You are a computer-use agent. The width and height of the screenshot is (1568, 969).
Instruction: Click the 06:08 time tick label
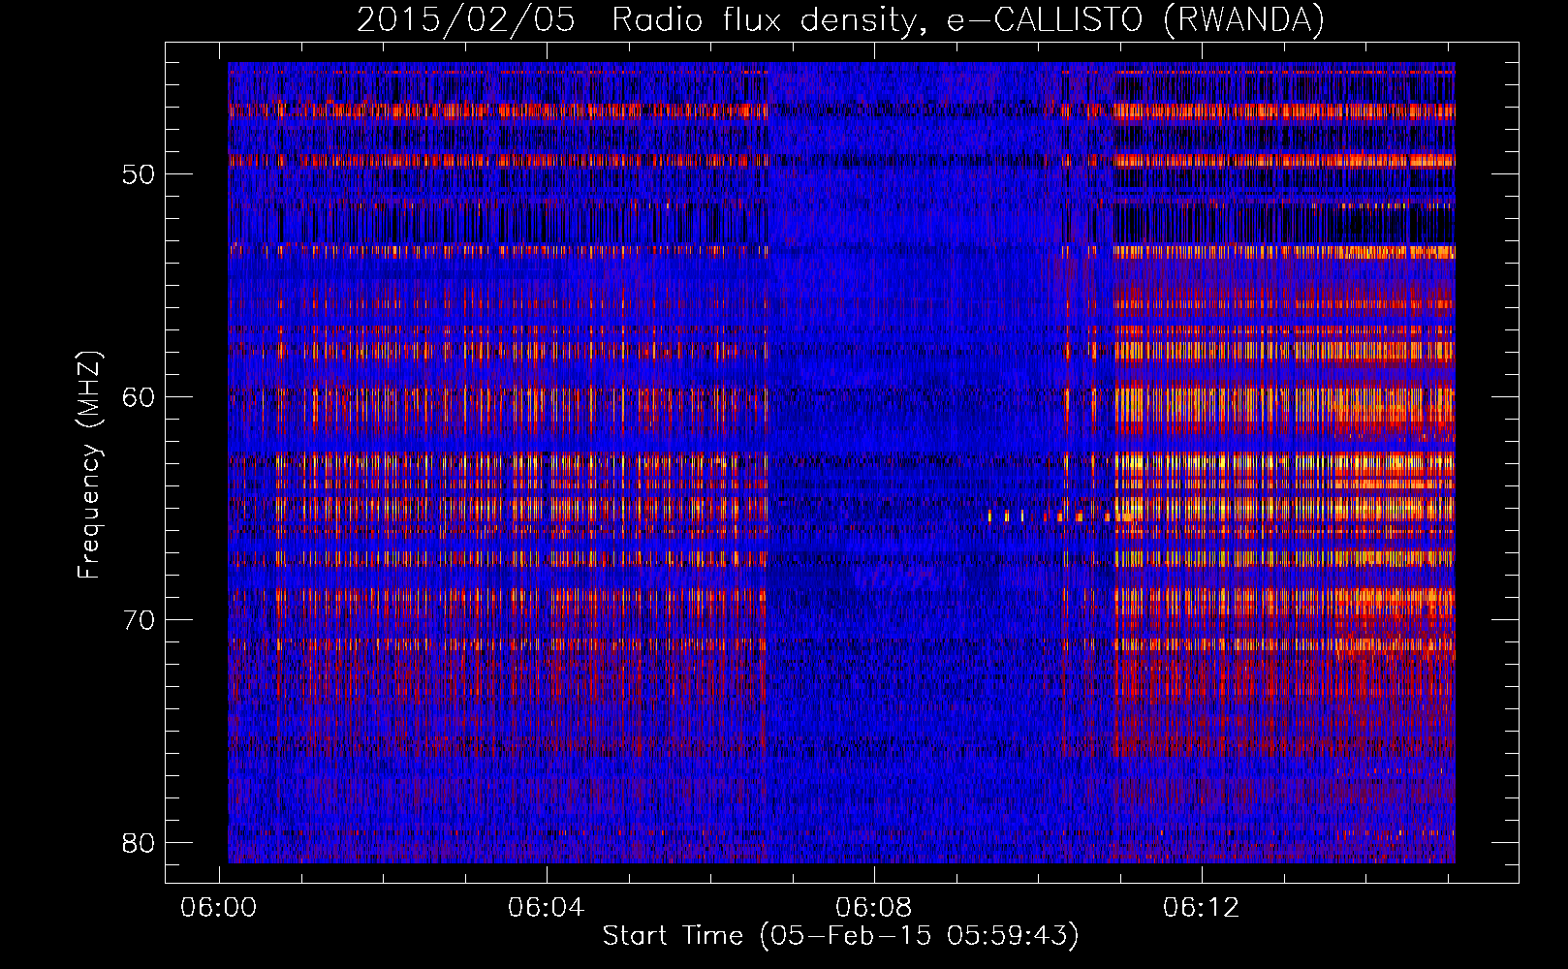click(x=874, y=908)
